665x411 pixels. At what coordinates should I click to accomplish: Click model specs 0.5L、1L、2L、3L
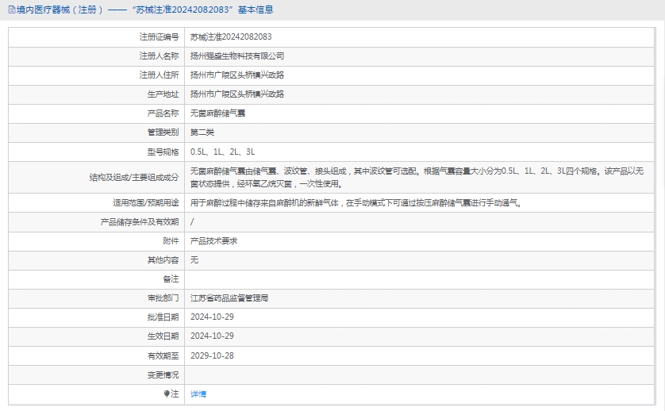(222, 152)
